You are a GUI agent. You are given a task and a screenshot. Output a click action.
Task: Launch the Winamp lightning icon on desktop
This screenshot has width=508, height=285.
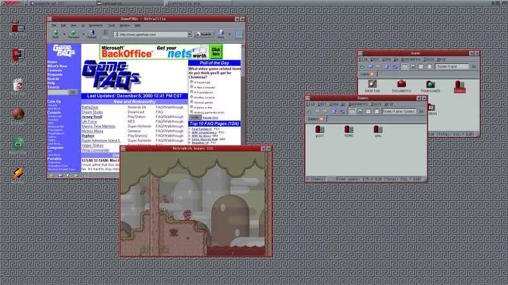click(18, 173)
